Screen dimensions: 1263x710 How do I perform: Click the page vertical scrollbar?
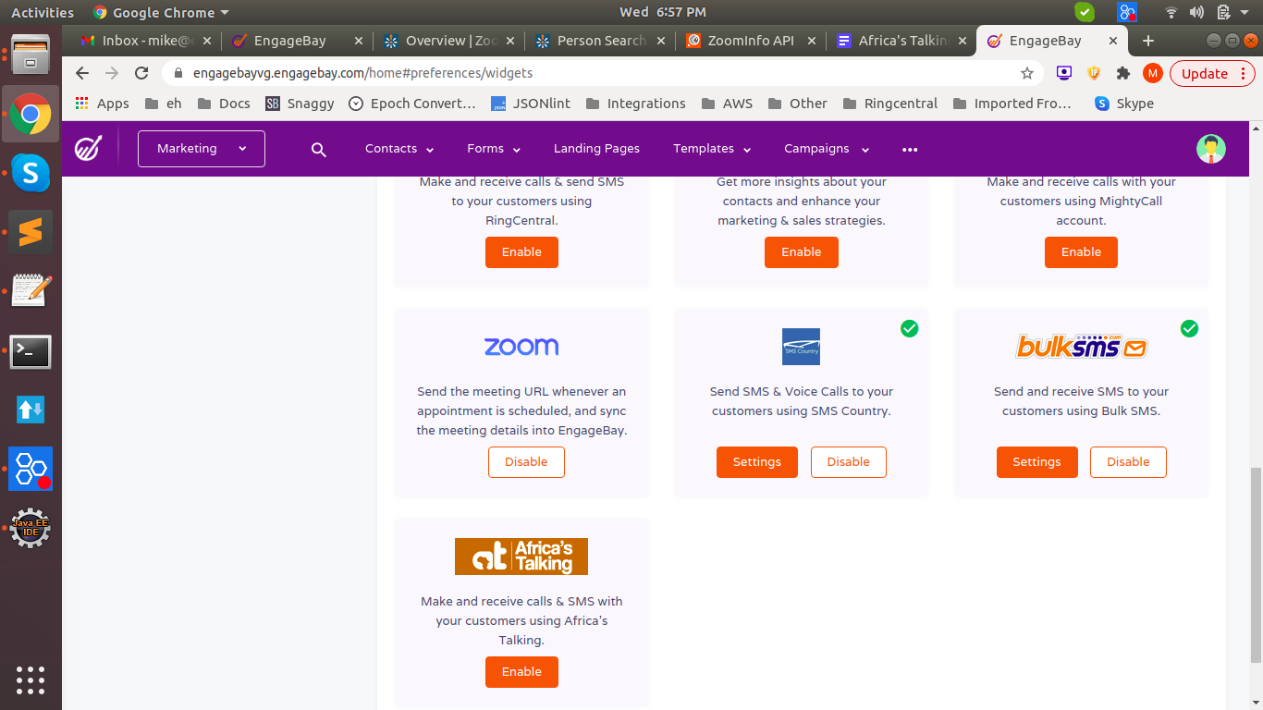pos(1256,565)
